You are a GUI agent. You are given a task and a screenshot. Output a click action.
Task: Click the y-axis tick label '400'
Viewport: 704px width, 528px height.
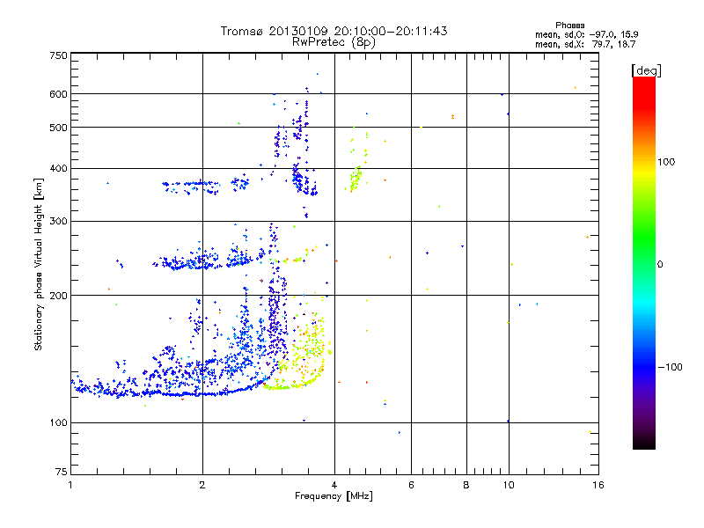click(x=58, y=168)
